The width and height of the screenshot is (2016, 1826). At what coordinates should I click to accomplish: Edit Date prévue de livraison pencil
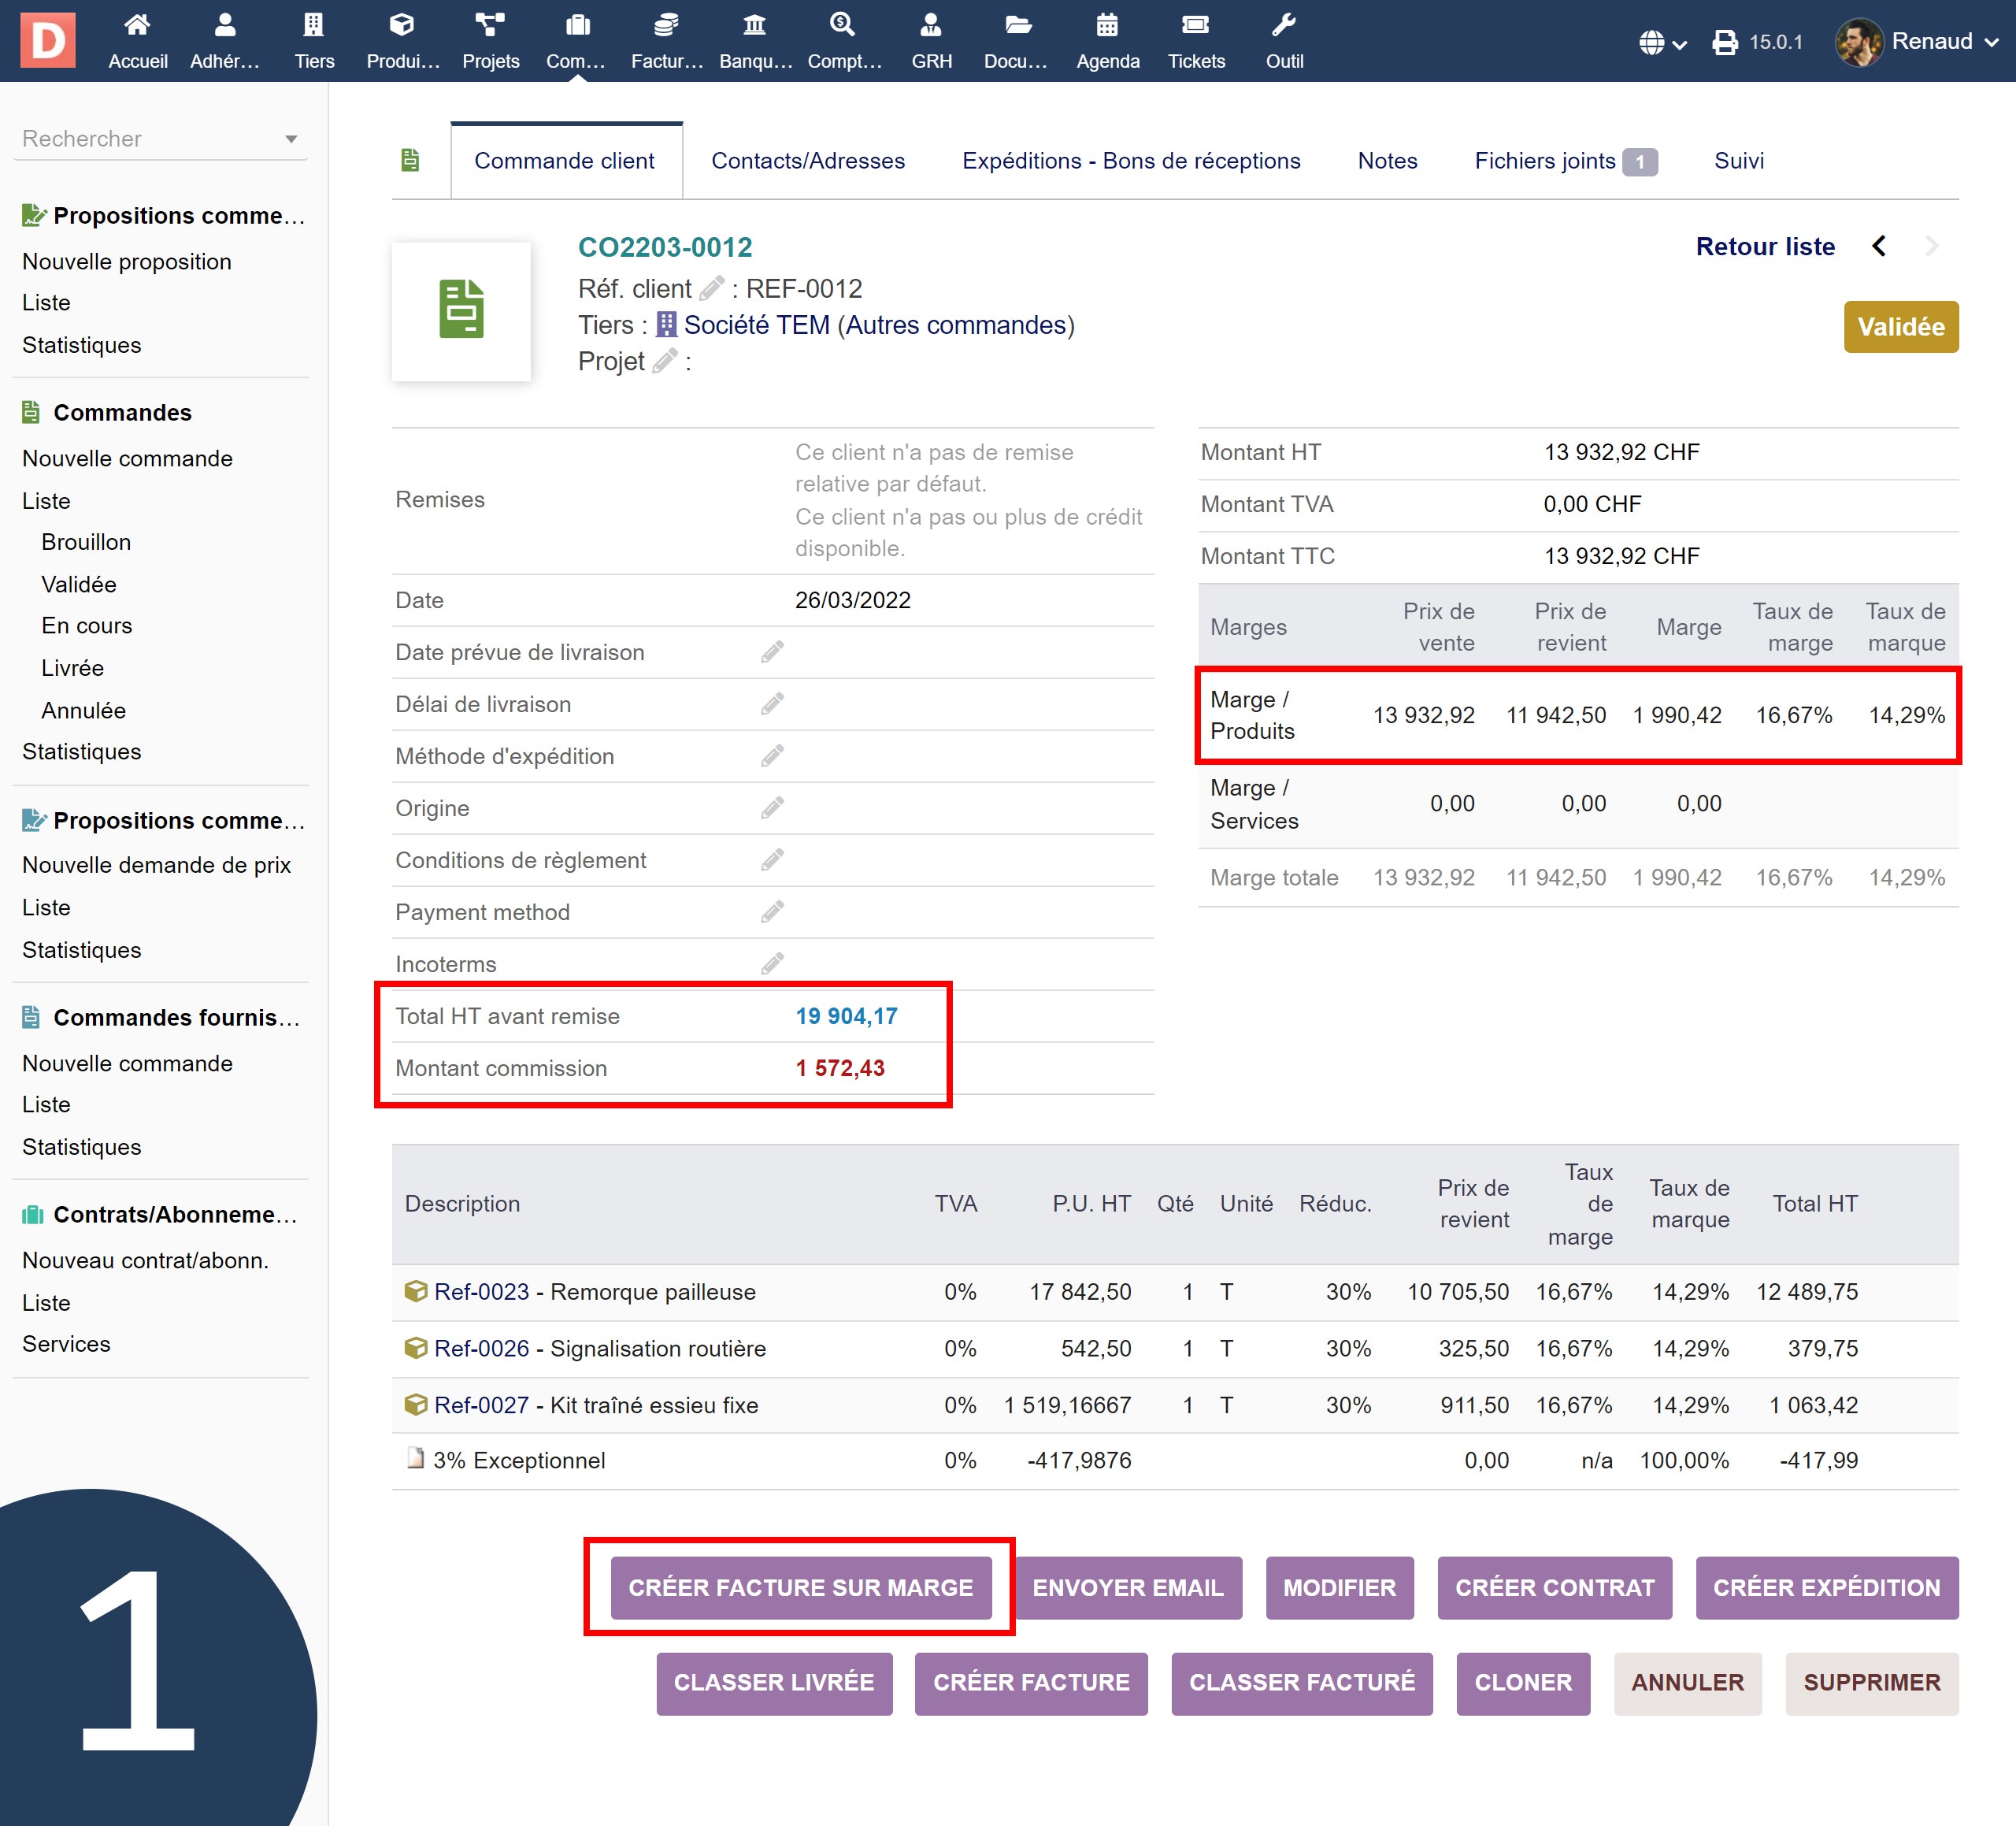(772, 652)
